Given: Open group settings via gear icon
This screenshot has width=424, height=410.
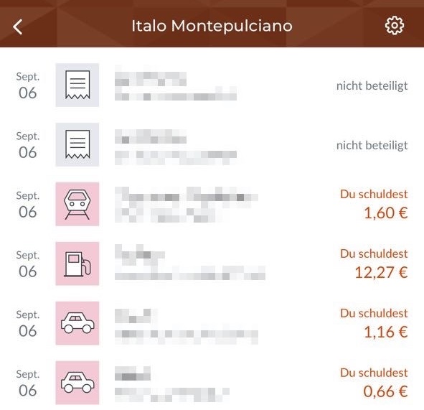Looking at the screenshot, I should [395, 25].
